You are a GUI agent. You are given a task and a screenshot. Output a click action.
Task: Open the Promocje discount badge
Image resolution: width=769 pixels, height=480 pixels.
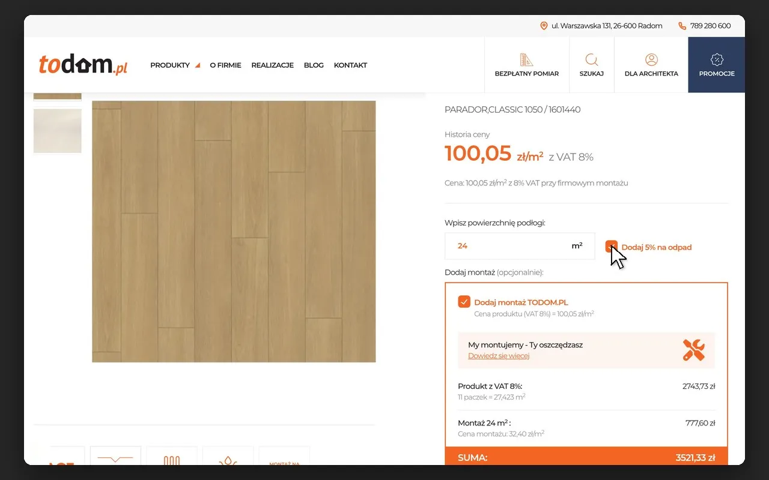click(x=717, y=59)
